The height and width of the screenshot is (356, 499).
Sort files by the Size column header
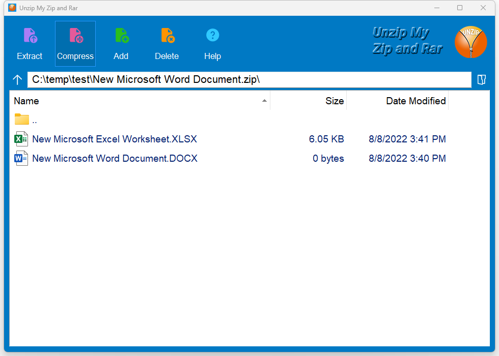[x=308, y=101]
